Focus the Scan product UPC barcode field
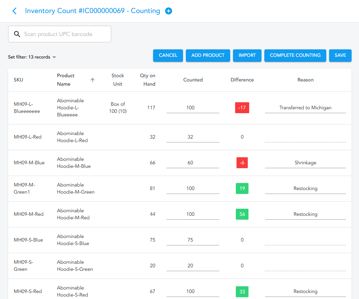359x299 pixels. point(65,34)
